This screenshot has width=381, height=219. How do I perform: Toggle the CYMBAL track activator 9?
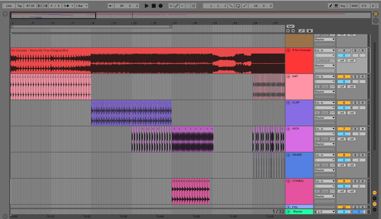click(344, 181)
